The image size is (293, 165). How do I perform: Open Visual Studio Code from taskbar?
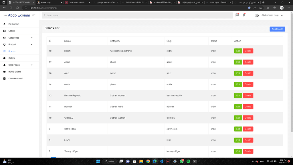(x=161, y=161)
